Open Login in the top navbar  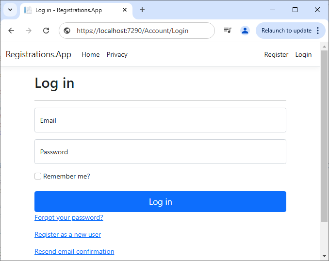click(x=303, y=54)
